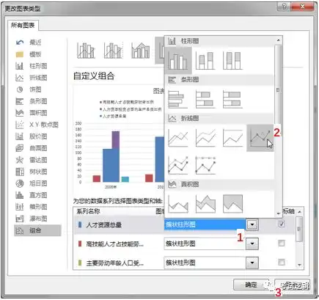Select plain line chart in gallery
319x300 pixels.
pyautogui.click(x=178, y=138)
